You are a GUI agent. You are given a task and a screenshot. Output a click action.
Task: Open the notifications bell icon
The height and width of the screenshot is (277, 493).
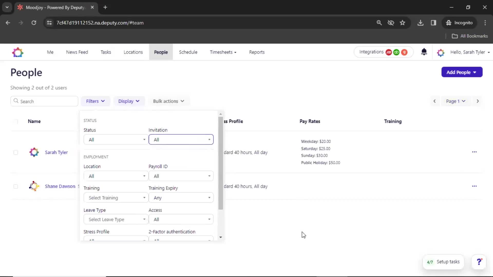click(x=424, y=52)
